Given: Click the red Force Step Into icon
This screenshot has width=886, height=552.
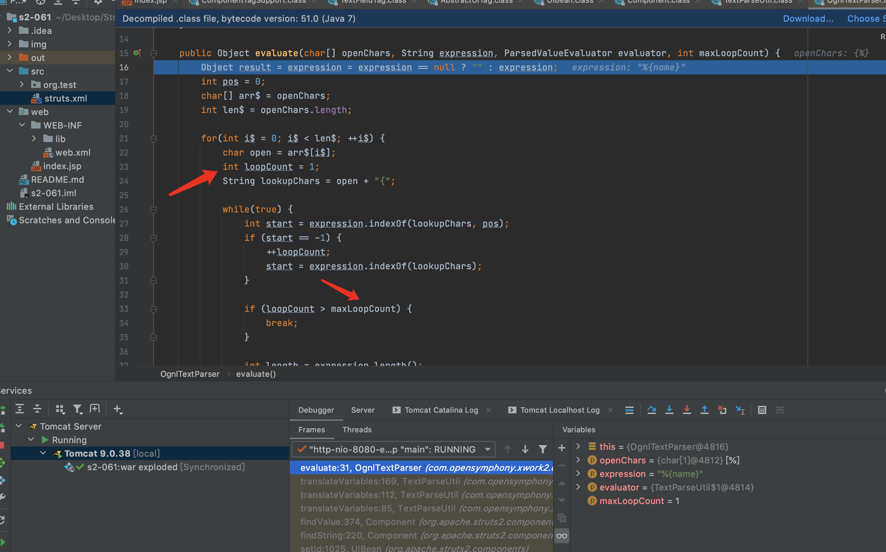Looking at the screenshot, I should [x=687, y=410].
